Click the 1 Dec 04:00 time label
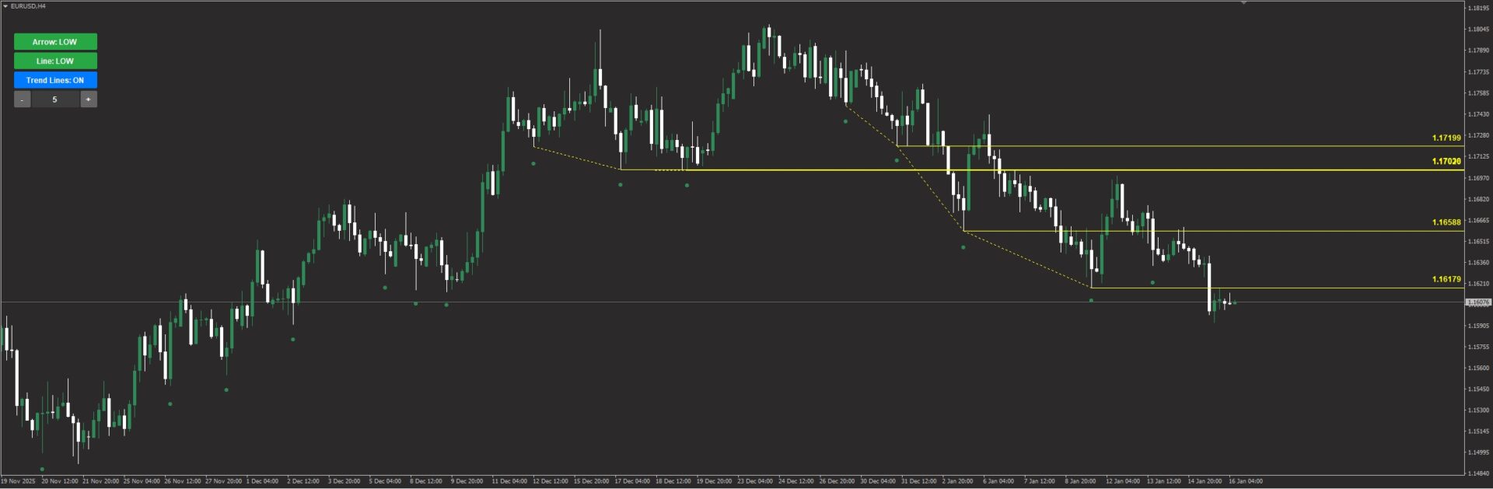The width and height of the screenshot is (1493, 489). click(262, 481)
